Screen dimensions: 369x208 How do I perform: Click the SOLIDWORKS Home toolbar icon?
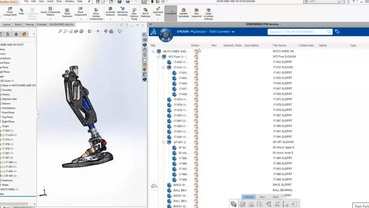point(98,1)
